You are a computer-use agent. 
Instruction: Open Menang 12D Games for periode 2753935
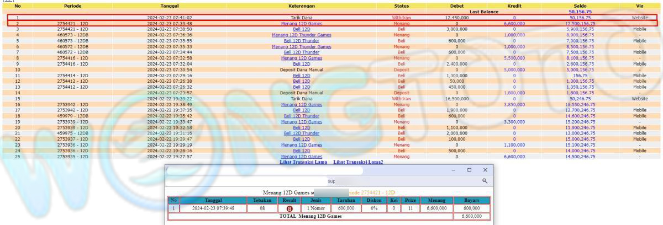(301, 157)
